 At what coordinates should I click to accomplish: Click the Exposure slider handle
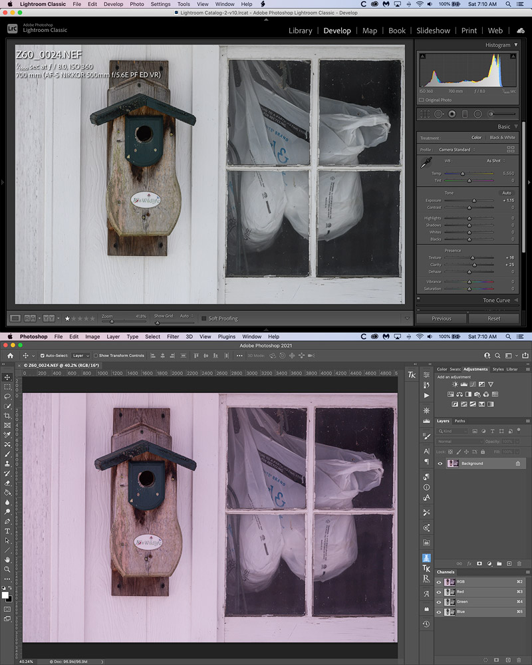coord(474,200)
